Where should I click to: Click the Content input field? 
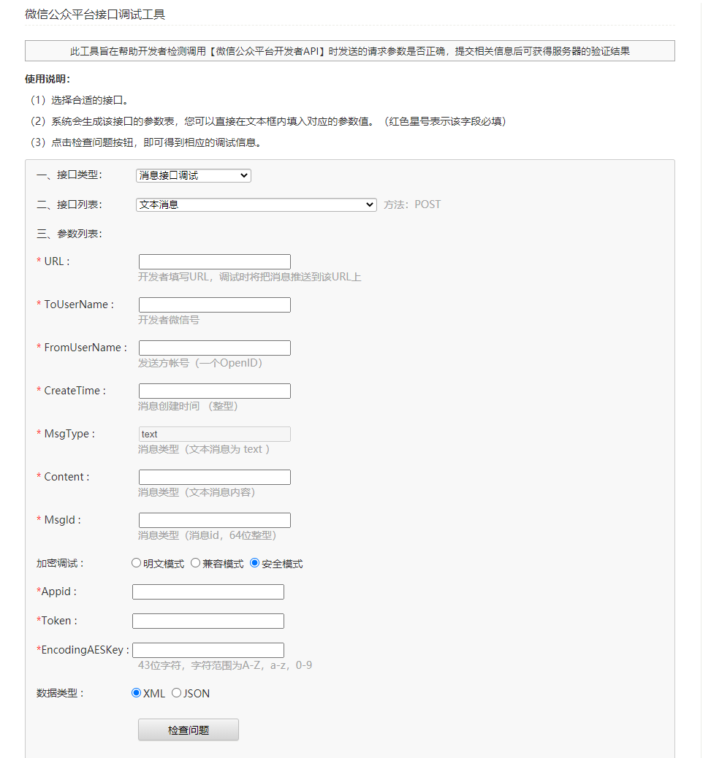[215, 477]
